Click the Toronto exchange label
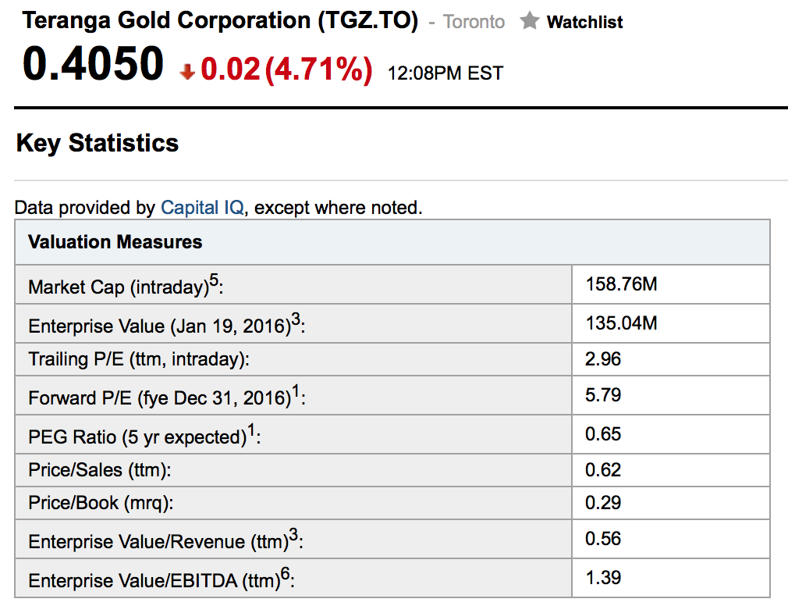Screen dimensions: 788x606 [x=474, y=22]
